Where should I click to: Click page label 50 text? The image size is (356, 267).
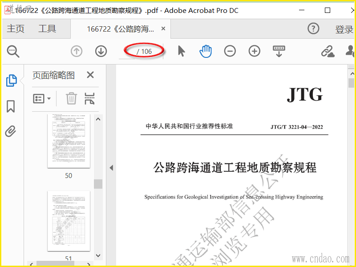click(x=69, y=175)
